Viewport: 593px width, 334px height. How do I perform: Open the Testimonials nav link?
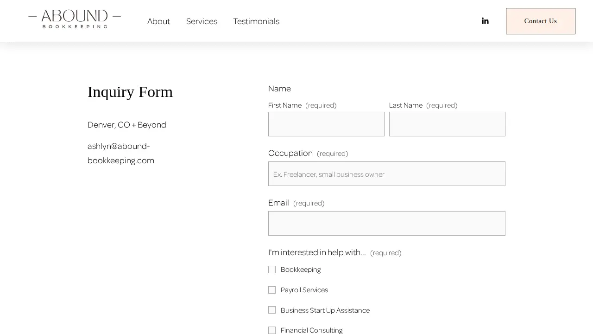coord(256,21)
